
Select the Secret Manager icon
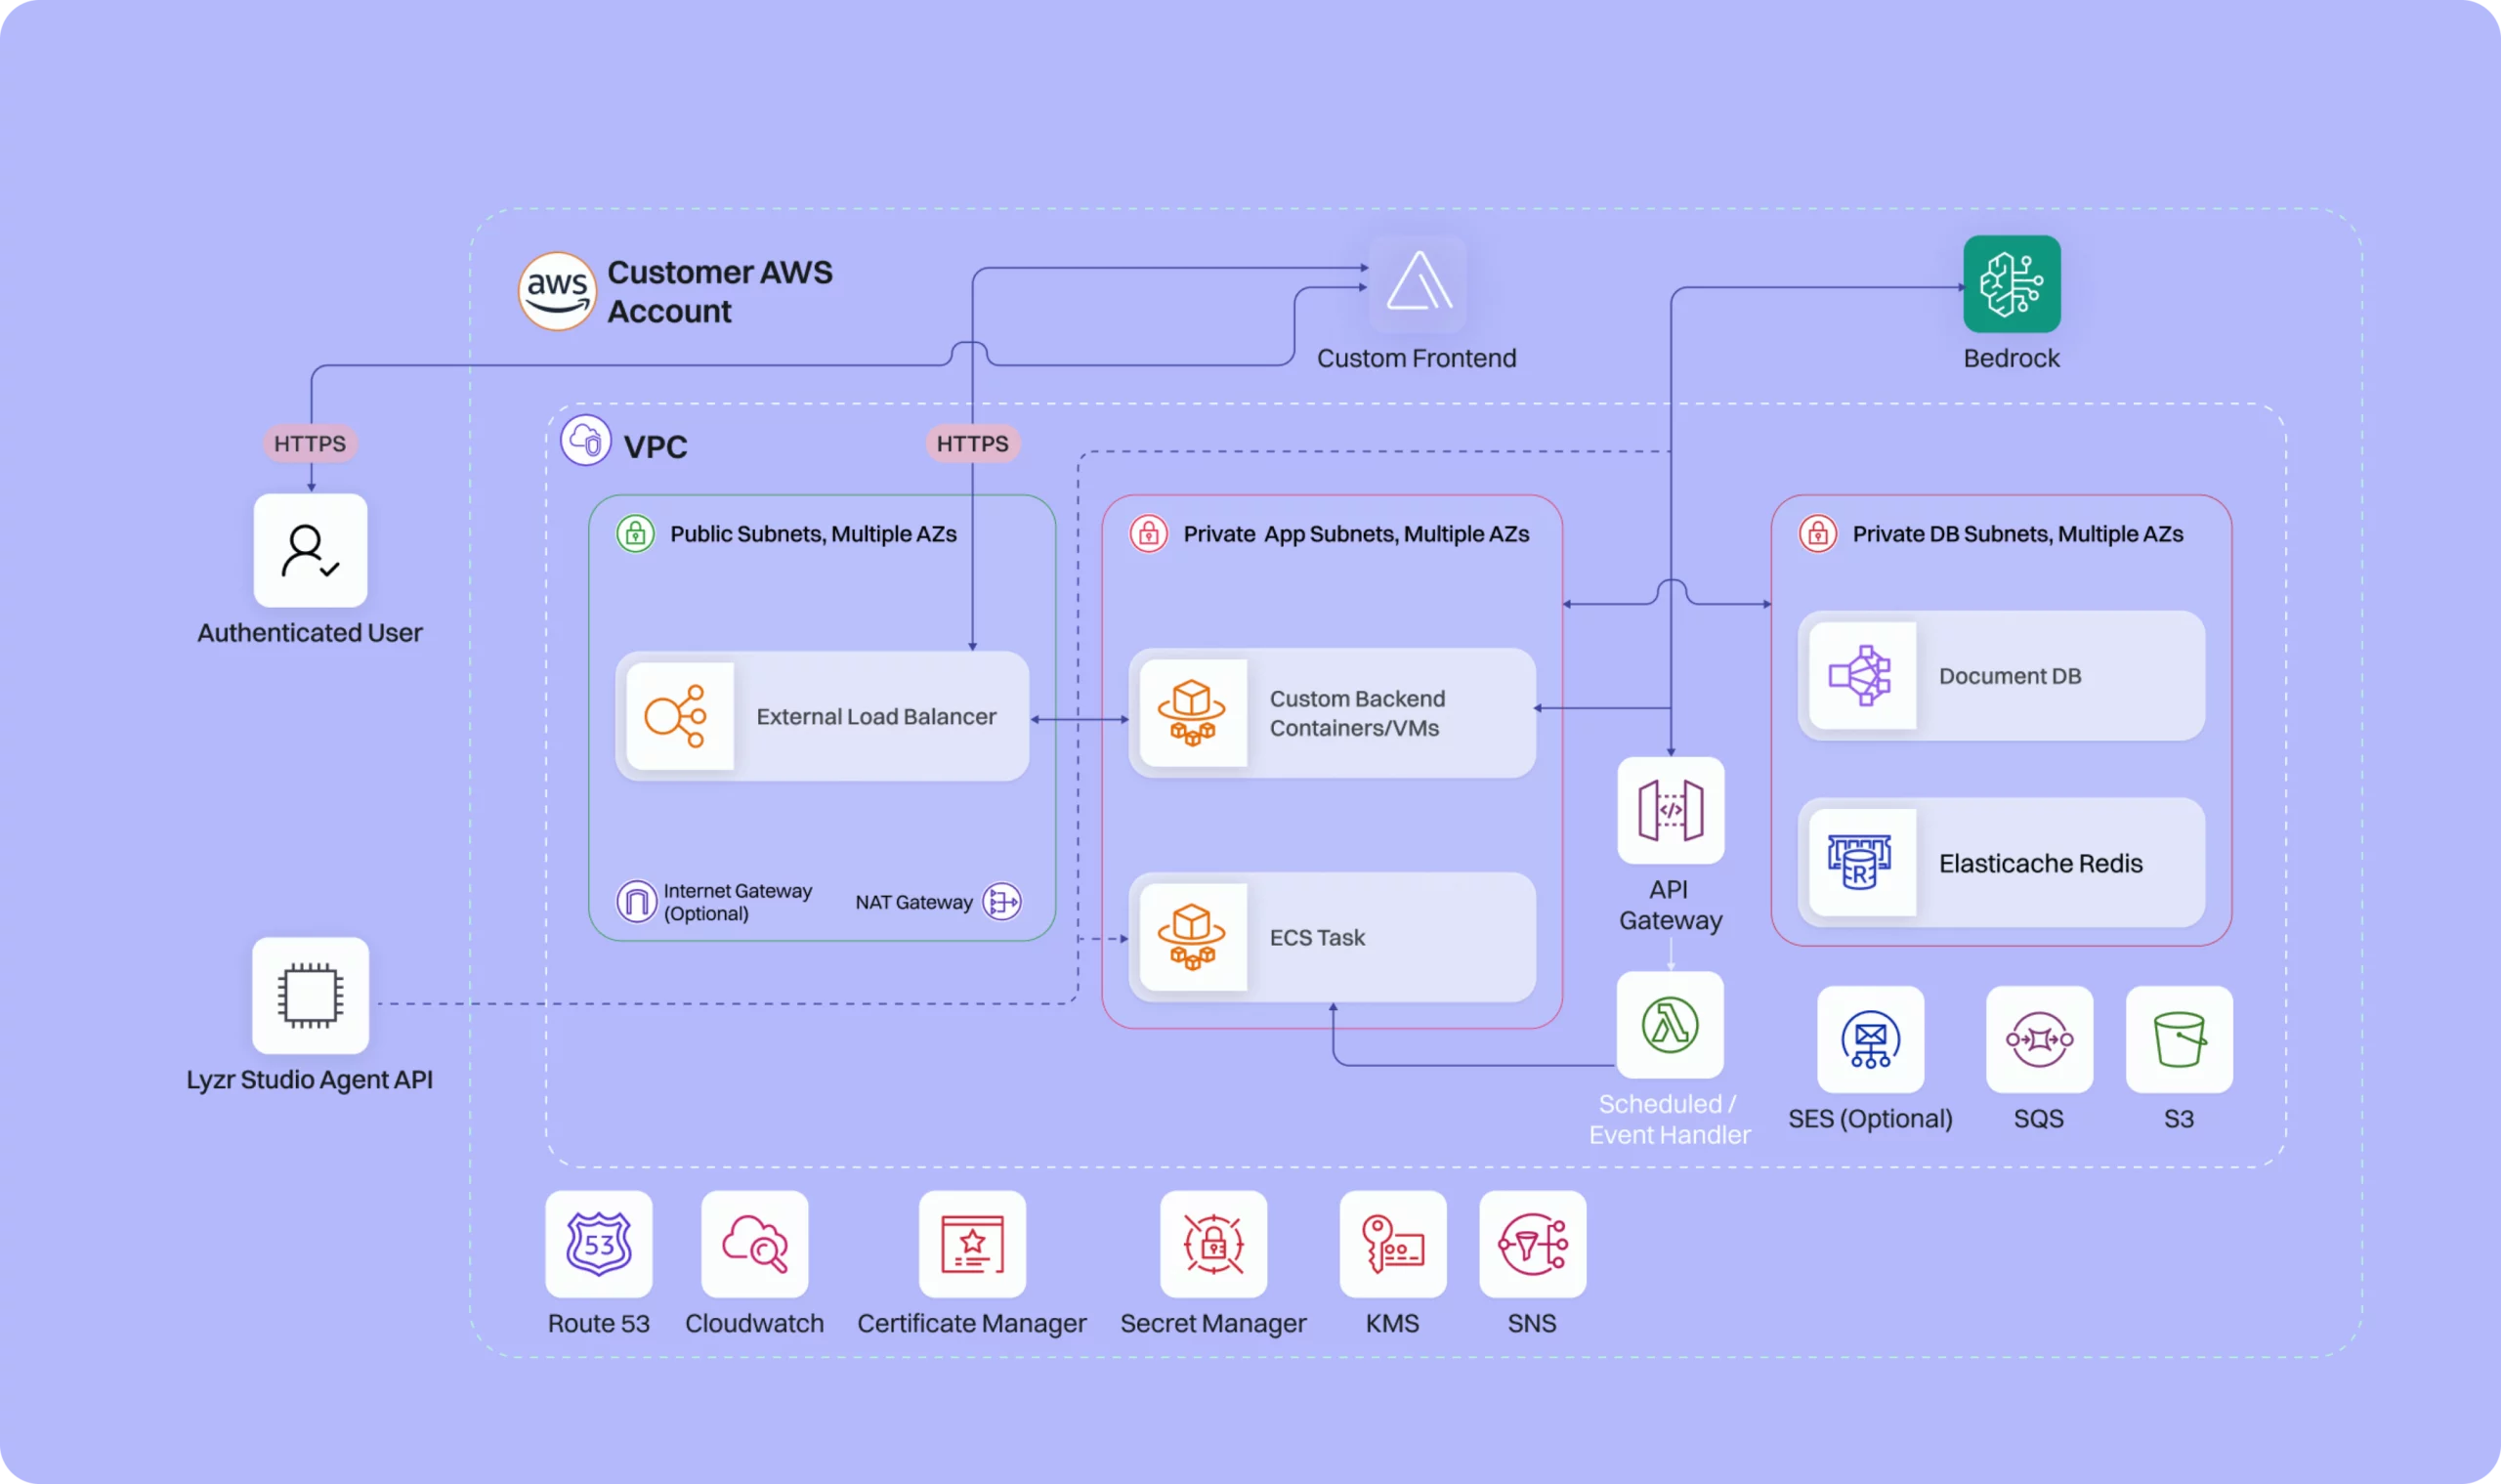1212,1245
